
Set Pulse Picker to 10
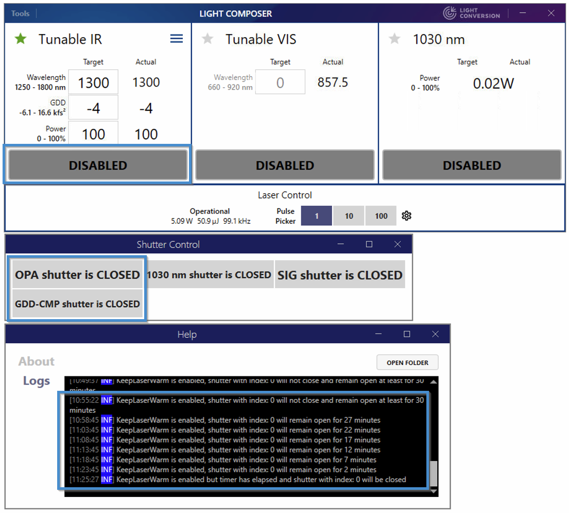[x=349, y=216]
